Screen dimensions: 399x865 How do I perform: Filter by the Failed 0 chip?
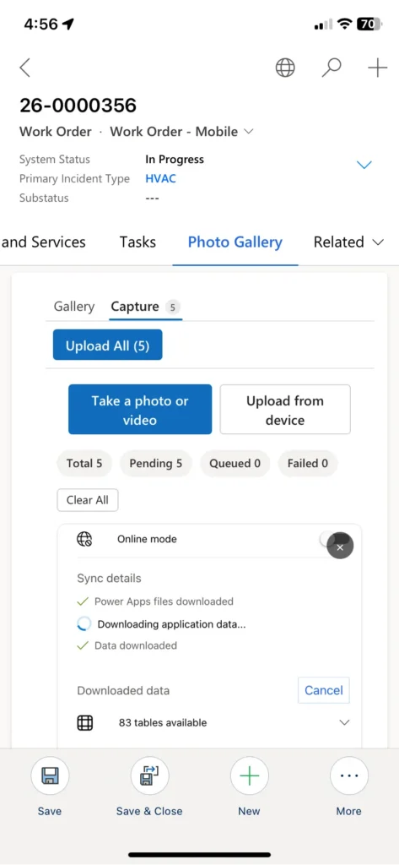[308, 464]
